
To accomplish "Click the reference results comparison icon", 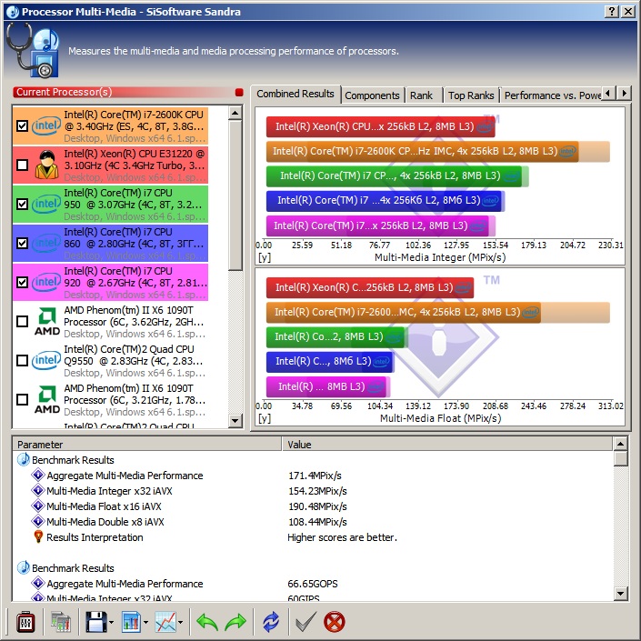I will pyautogui.click(x=61, y=622).
